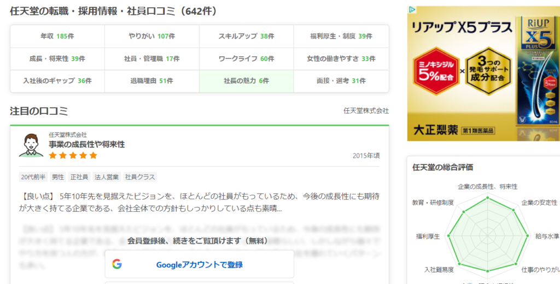The image size is (560, 284).
Task: Click the 注目の口コミ heading
Action: [x=39, y=111]
